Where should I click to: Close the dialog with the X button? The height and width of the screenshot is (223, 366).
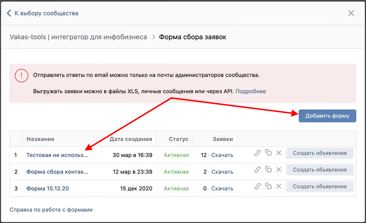pos(351,13)
